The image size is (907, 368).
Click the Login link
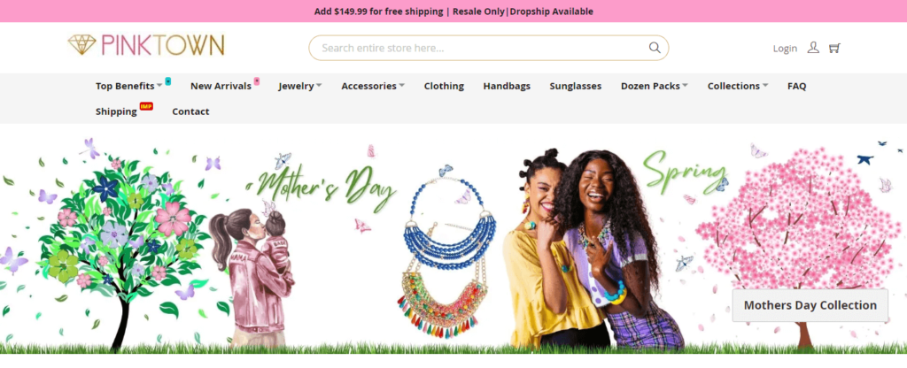click(x=785, y=49)
